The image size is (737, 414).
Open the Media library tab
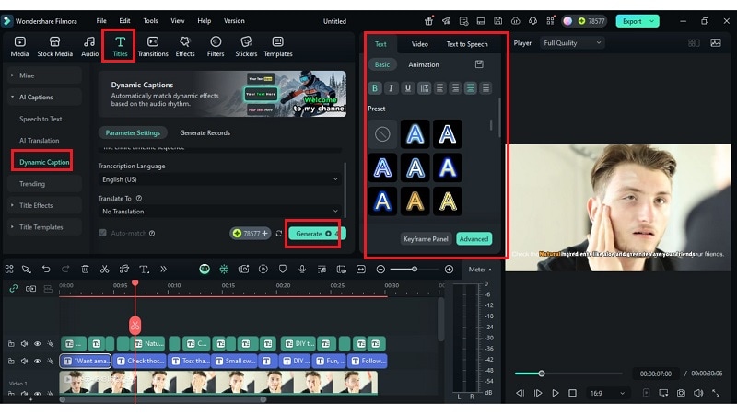click(19, 47)
